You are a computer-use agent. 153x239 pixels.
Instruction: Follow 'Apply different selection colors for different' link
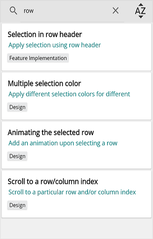[69, 94]
